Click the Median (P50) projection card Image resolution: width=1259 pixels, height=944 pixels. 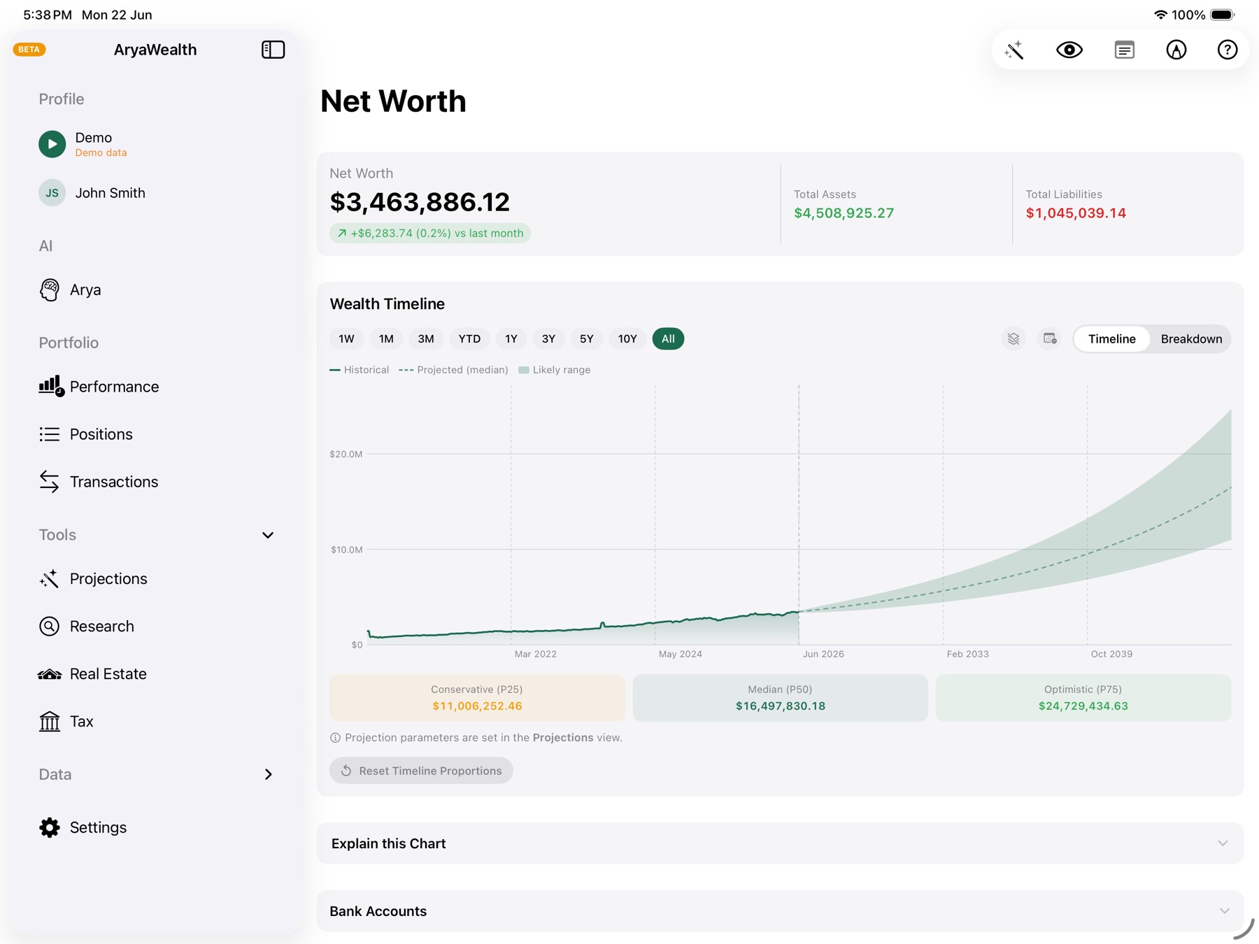point(780,697)
